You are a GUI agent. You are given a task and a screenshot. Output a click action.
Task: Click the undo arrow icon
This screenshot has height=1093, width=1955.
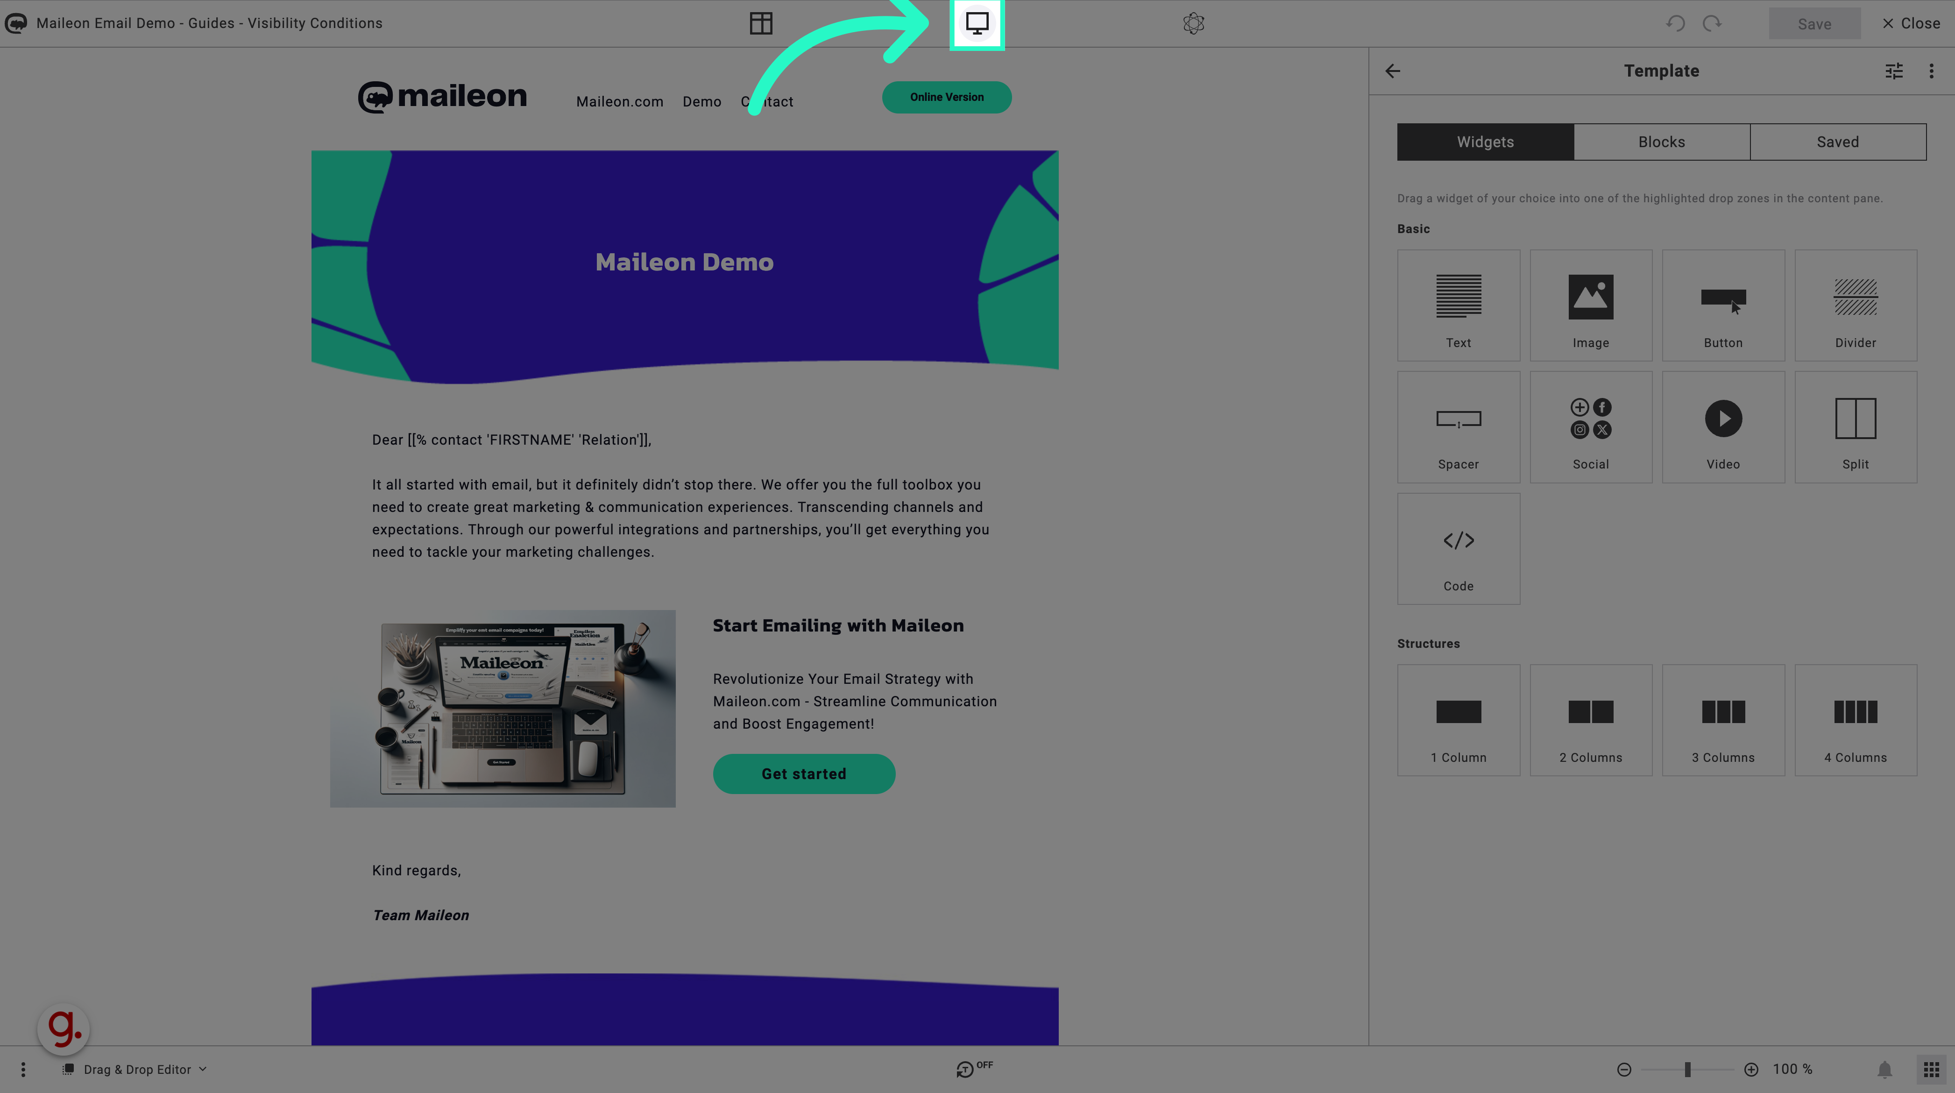point(1677,23)
